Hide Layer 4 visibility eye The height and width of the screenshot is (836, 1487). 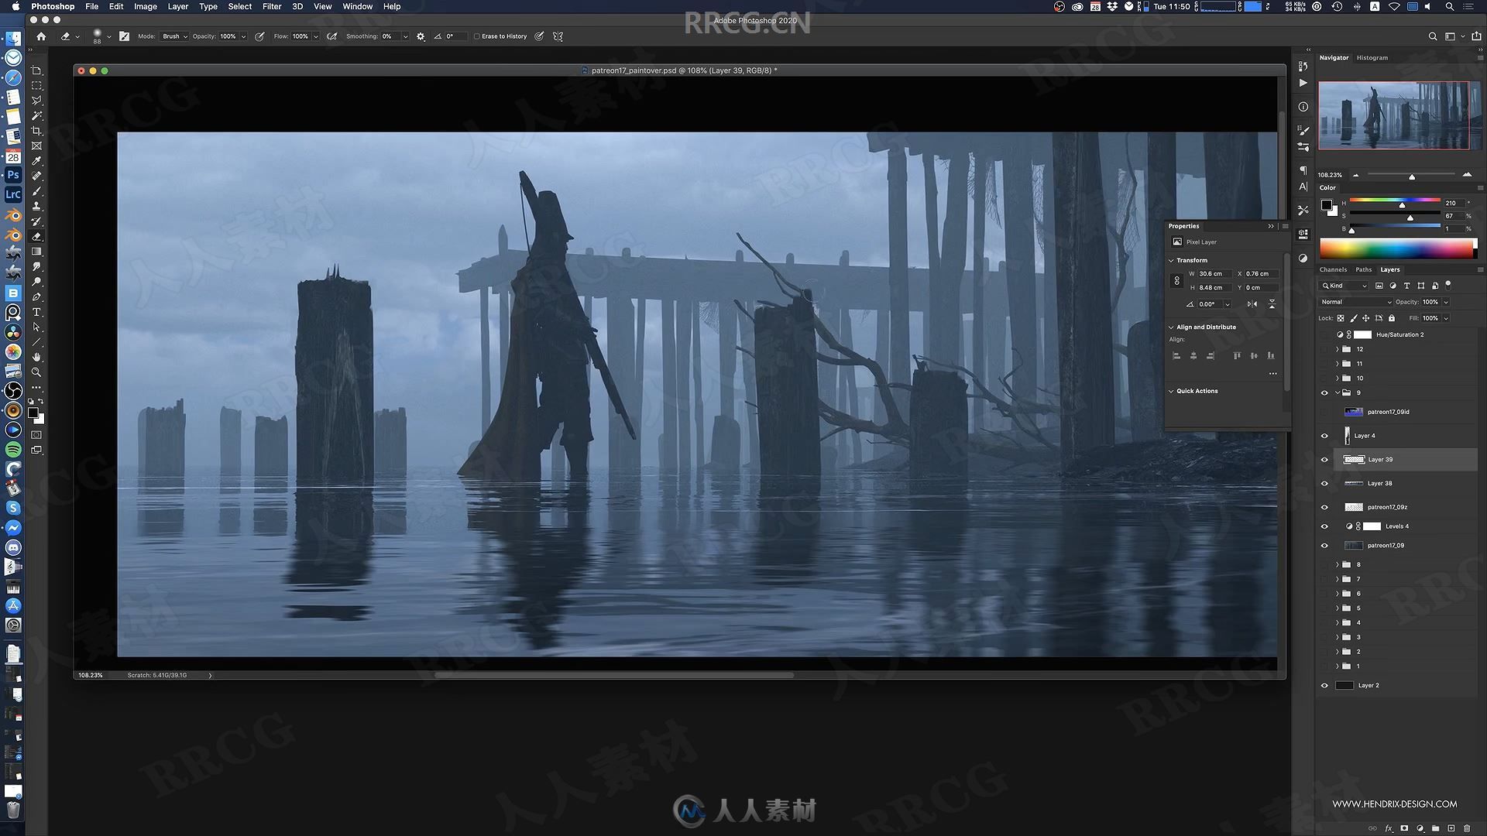tap(1324, 436)
